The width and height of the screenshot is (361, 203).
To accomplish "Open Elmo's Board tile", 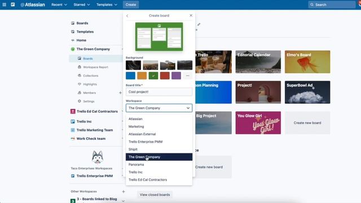I will tap(307, 62).
